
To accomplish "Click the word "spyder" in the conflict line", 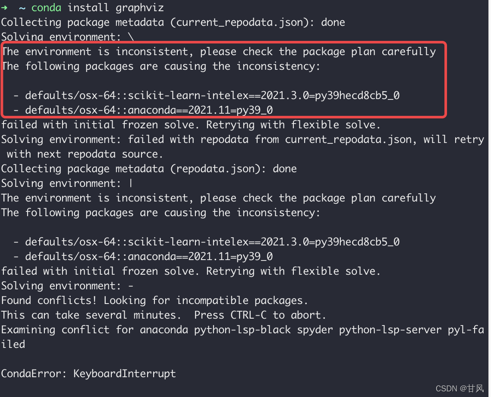I will point(314,330).
